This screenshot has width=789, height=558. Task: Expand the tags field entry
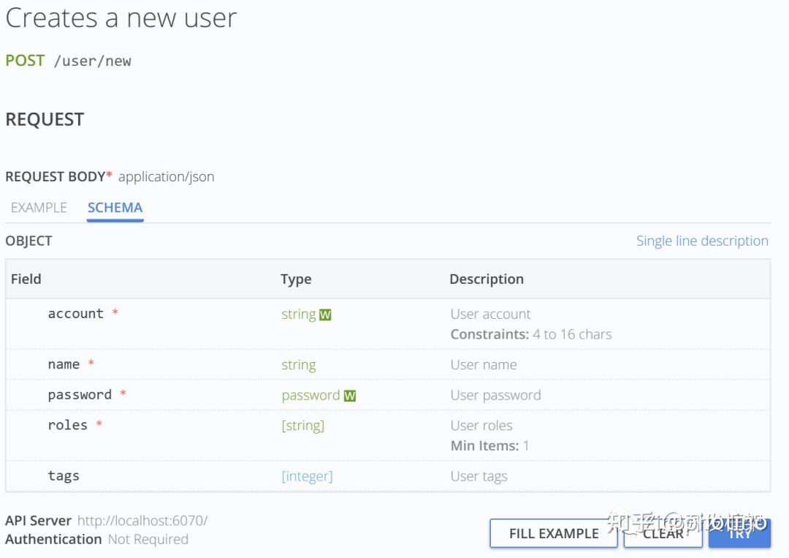[x=64, y=476]
